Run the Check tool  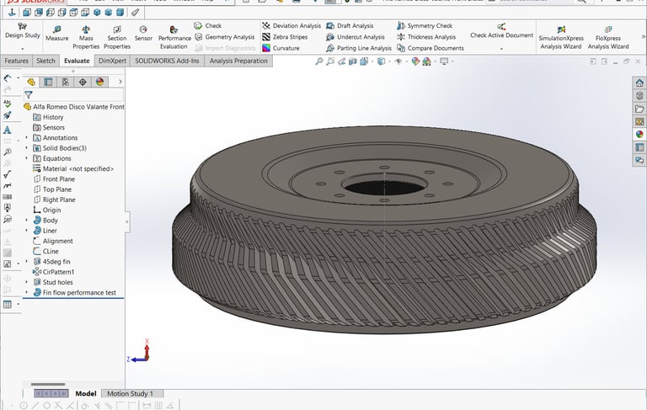click(208, 25)
